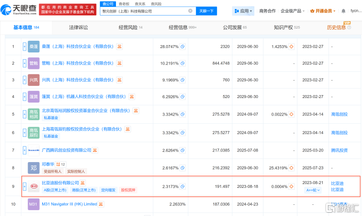This screenshot has height=216, width=362.
Task: Open equity pie chart icon for 9.1969% row
Action: coord(182,80)
